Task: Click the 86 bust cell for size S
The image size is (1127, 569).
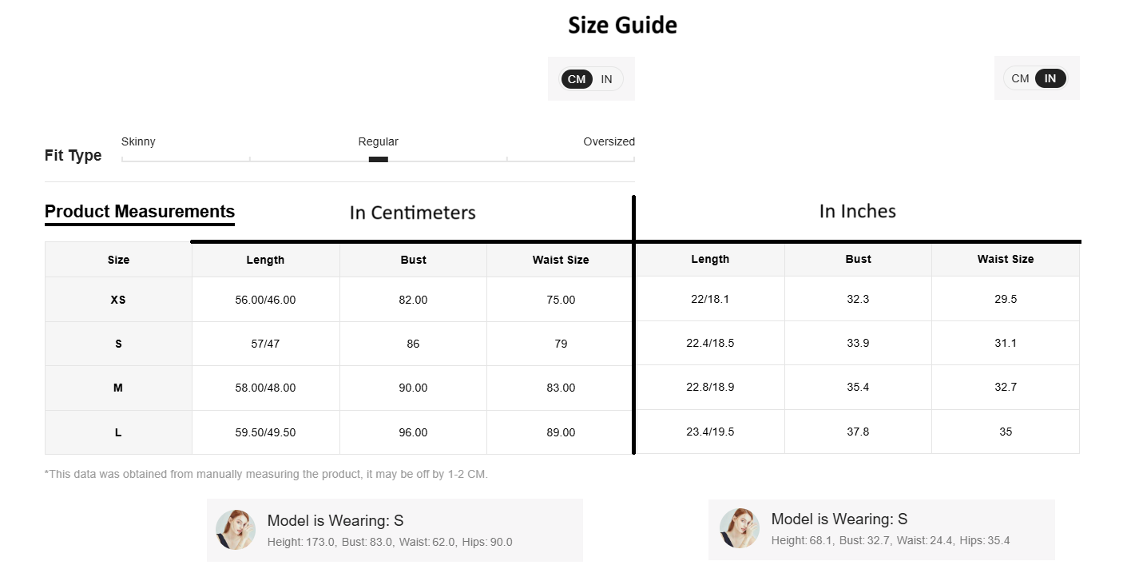Action: pos(413,344)
